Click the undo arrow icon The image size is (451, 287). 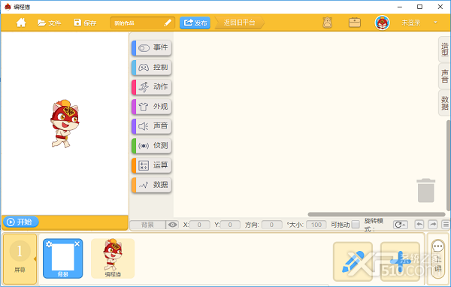point(419,225)
